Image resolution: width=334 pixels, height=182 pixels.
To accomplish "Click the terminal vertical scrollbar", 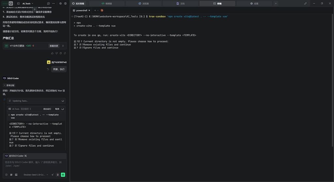I will coord(332,80).
